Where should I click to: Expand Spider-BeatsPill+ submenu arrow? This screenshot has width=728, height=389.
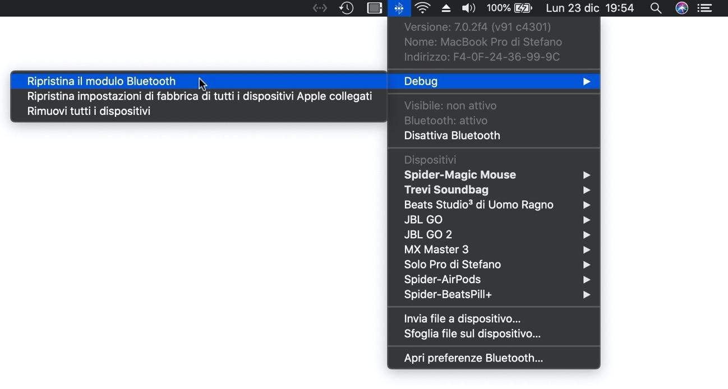pos(586,294)
